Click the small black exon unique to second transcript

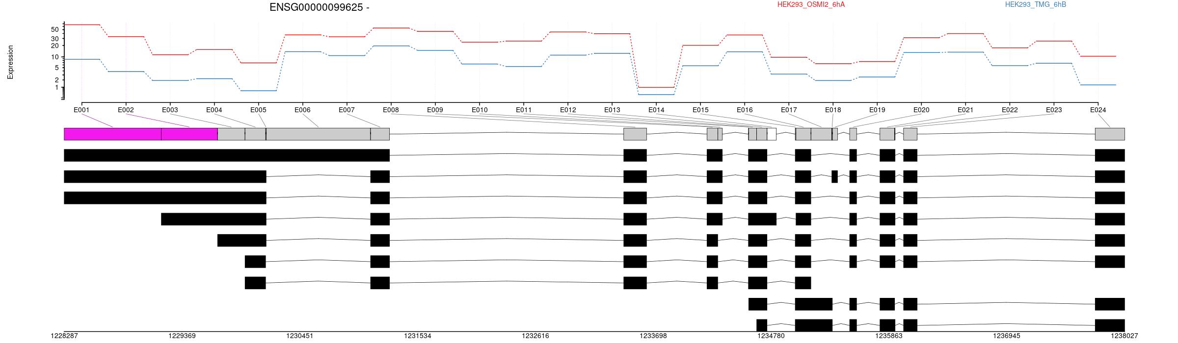pyautogui.click(x=834, y=176)
